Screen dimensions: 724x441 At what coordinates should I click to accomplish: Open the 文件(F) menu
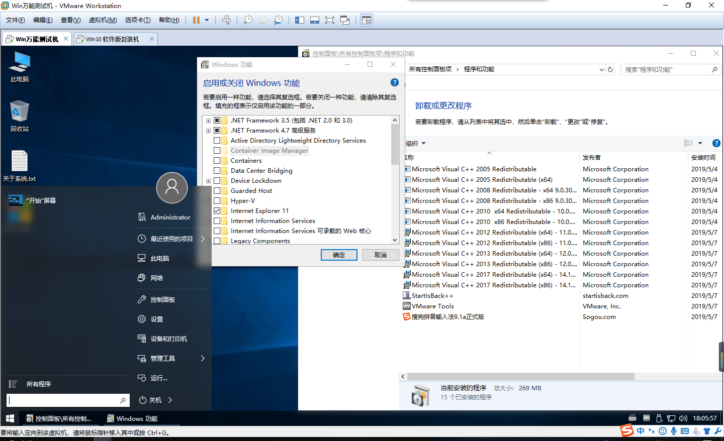(16, 20)
